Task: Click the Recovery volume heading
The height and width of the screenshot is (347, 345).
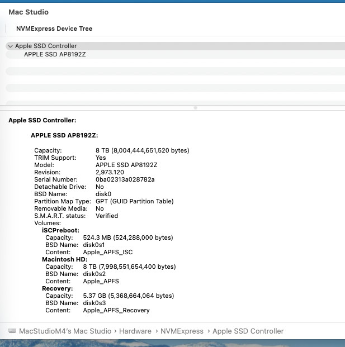Action: [58, 288]
